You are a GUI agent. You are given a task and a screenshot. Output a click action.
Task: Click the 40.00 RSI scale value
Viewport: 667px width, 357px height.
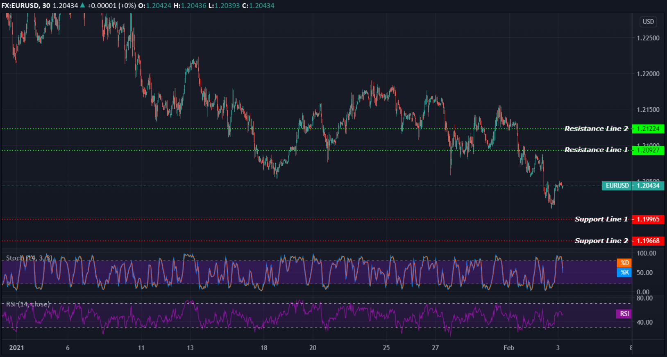(644, 322)
